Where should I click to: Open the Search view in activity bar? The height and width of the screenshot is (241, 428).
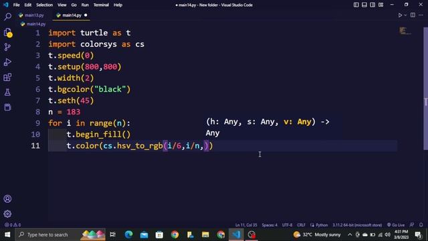pos(7,17)
